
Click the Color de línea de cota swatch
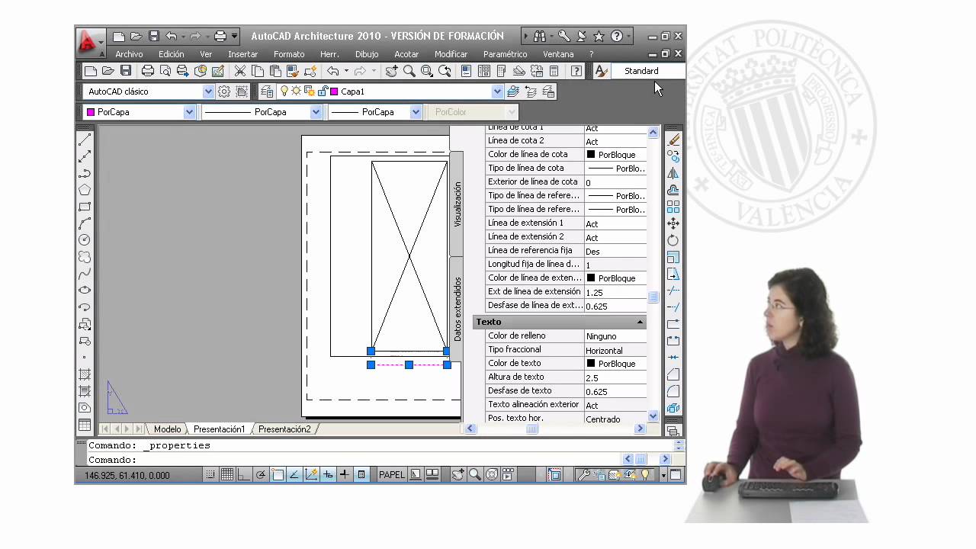(x=590, y=154)
